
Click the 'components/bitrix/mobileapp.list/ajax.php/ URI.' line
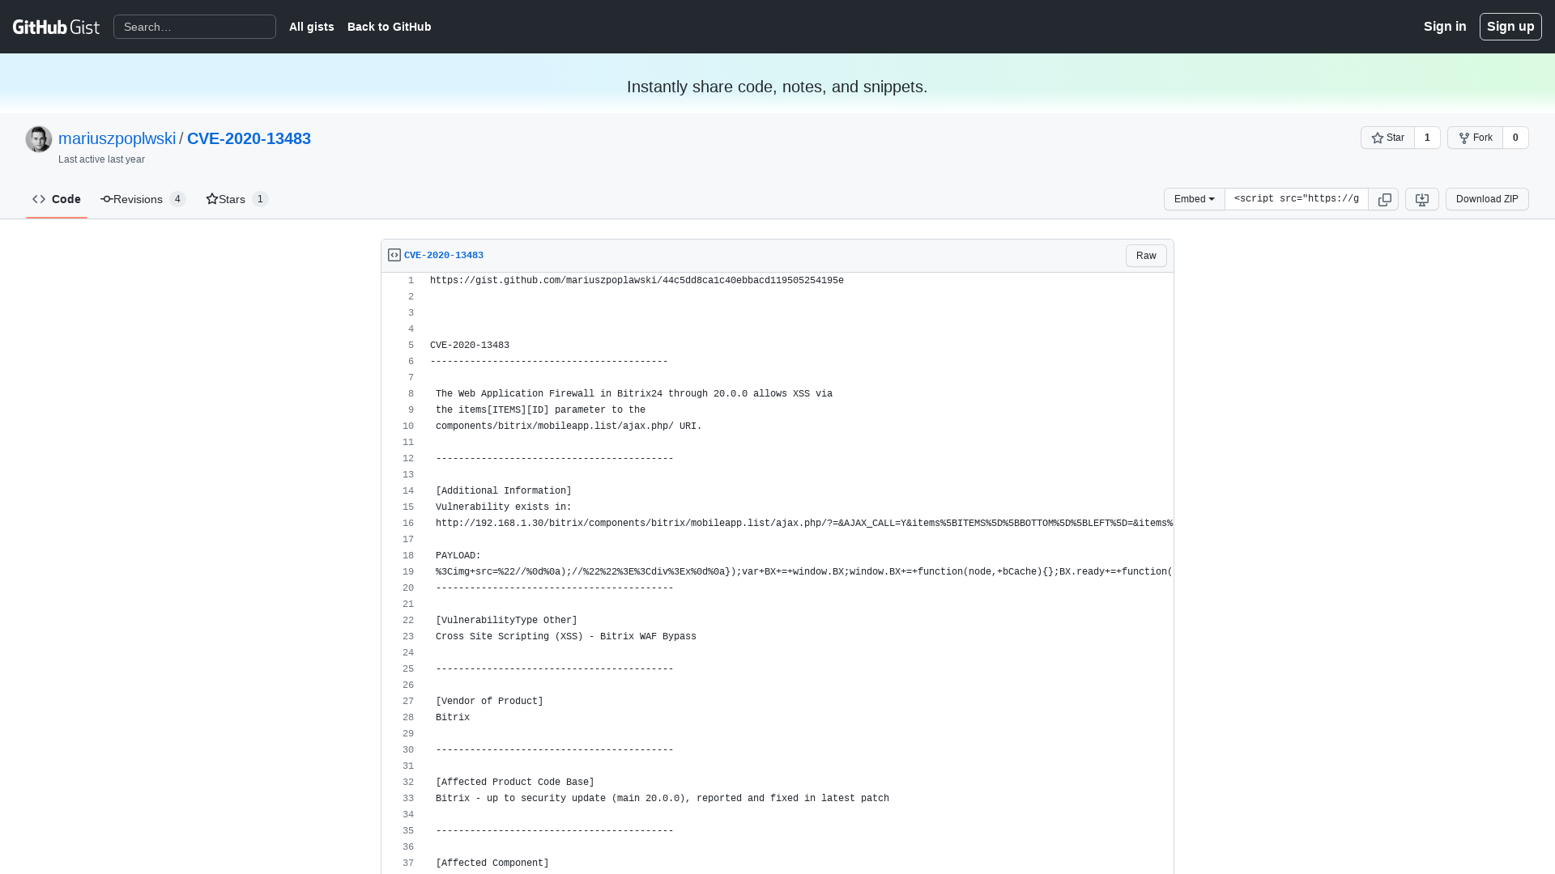[569, 426]
